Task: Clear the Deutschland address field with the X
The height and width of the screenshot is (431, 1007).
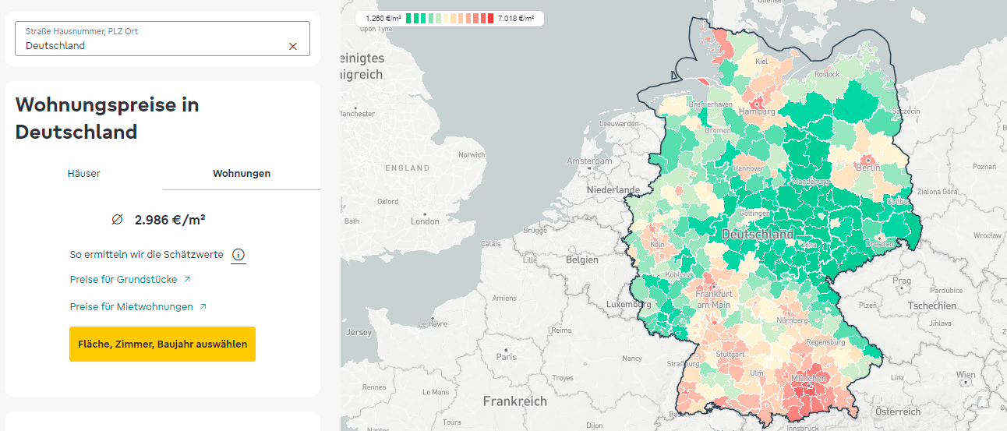Action: coord(293,46)
